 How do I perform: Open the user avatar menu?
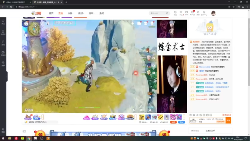pos(213,13)
